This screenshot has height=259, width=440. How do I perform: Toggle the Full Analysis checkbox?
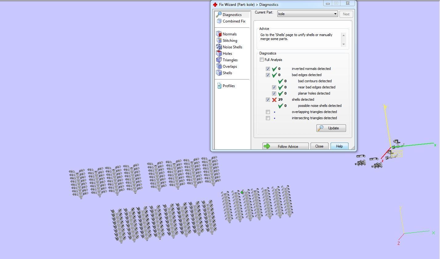pos(262,60)
